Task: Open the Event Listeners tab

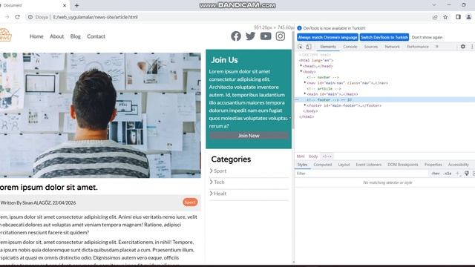Action: [369, 165]
